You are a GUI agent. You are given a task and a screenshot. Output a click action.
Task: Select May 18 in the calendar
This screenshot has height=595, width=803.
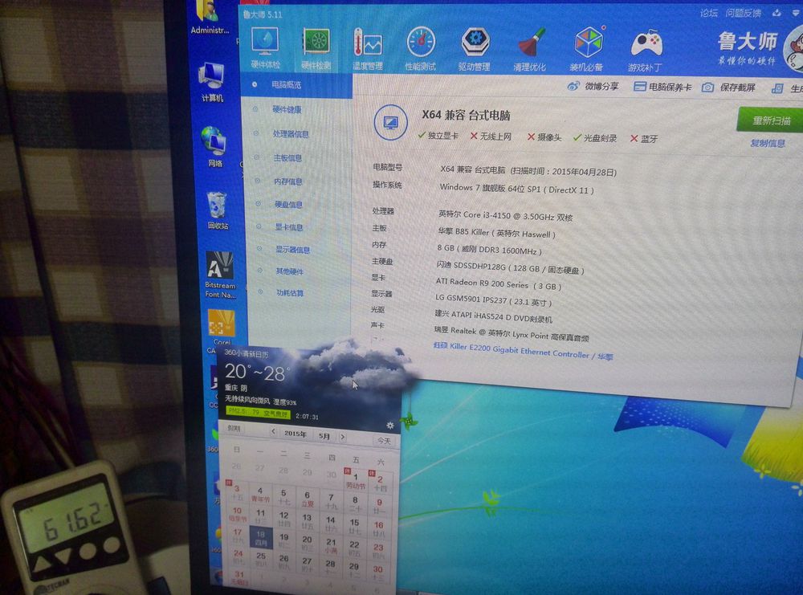click(261, 538)
